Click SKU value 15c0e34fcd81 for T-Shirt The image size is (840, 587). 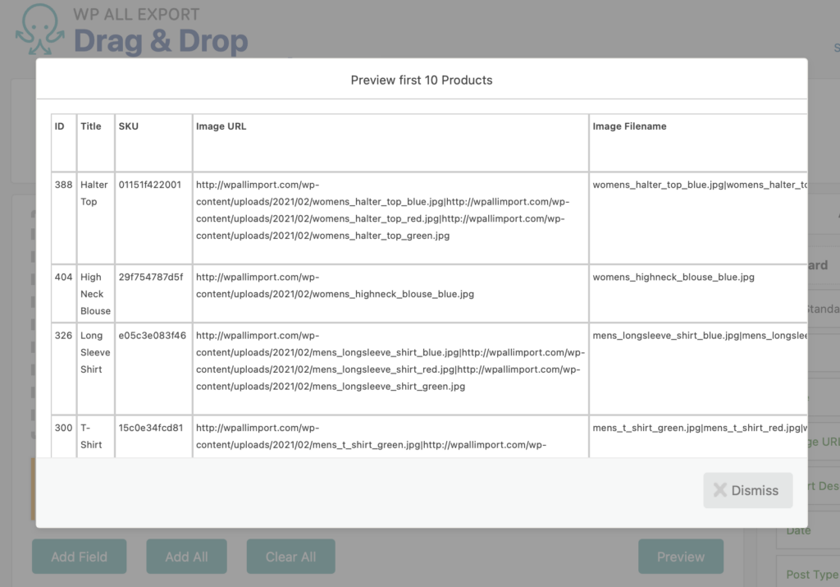153,427
